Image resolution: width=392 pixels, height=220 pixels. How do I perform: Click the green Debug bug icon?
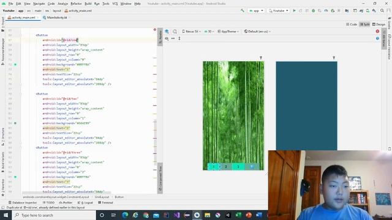point(313,11)
